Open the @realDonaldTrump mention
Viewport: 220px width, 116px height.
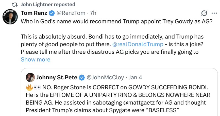(138, 44)
